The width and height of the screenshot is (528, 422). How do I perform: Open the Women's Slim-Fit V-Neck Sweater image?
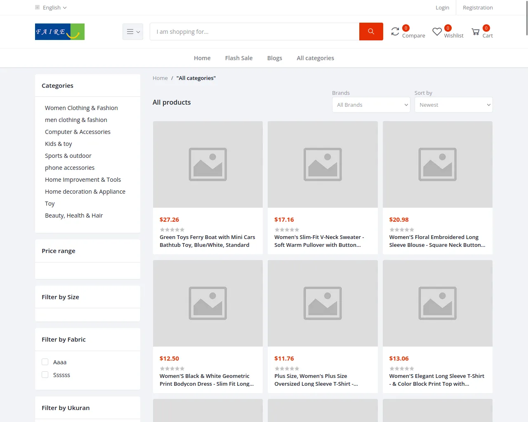(x=323, y=164)
